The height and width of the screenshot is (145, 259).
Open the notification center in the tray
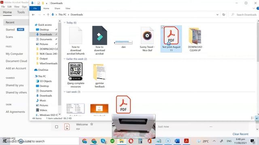(x=253, y=141)
